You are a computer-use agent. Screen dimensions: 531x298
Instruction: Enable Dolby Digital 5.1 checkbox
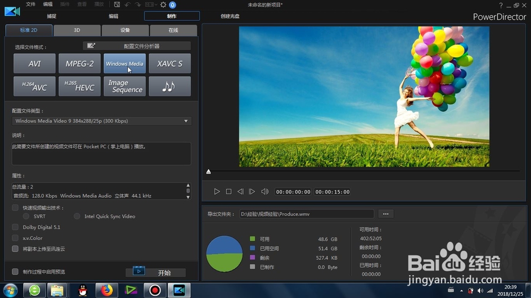15,227
